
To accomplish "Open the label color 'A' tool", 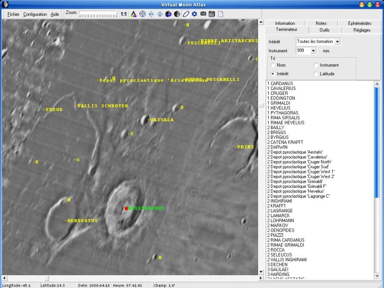I will tap(134, 14).
